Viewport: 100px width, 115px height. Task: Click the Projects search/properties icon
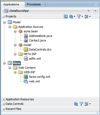pyautogui.click(x=66, y=17)
